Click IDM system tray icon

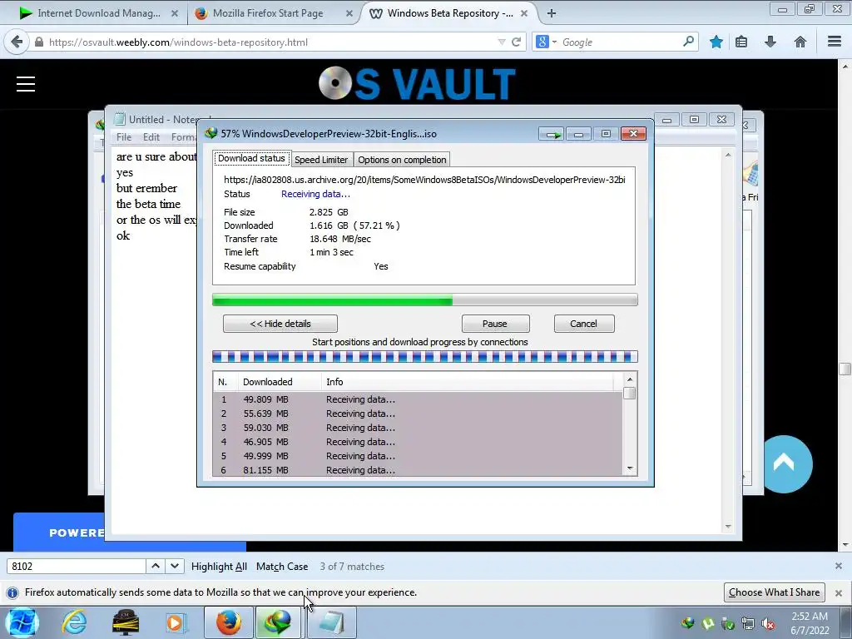tap(688, 623)
